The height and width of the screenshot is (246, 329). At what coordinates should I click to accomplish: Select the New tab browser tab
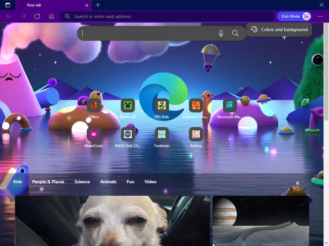coord(54,5)
